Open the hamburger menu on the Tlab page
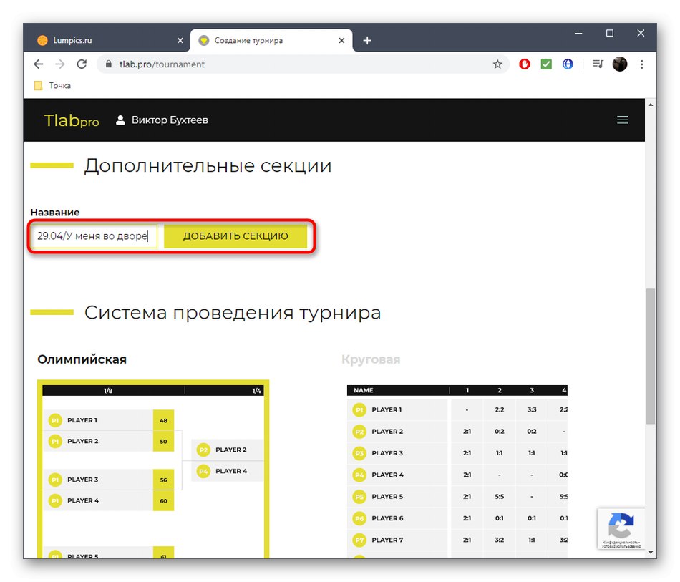The width and height of the screenshot is (680, 582). [622, 120]
